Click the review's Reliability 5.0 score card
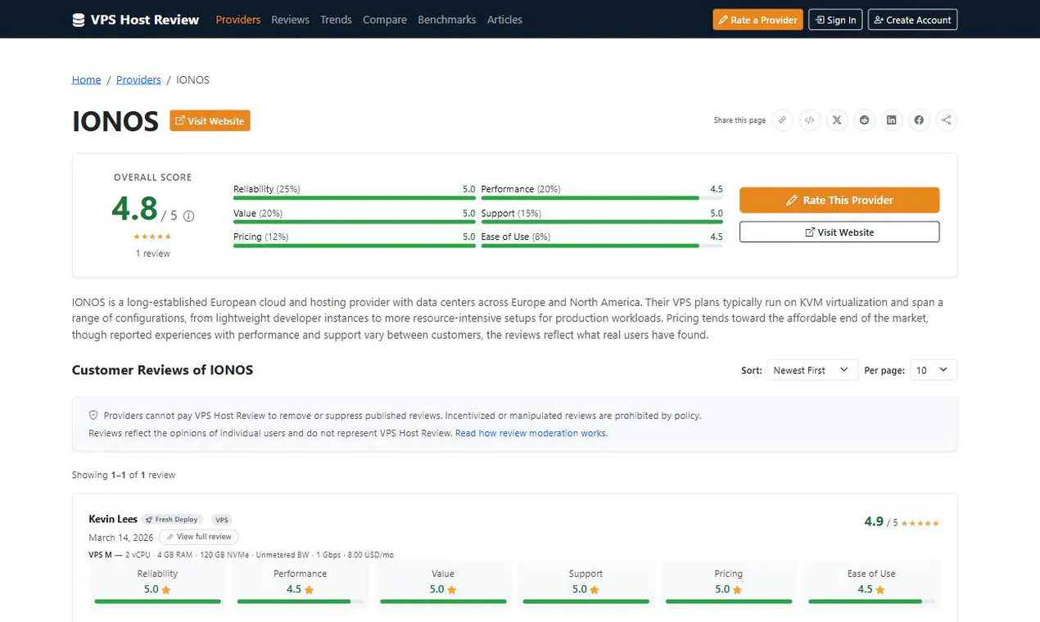 pyautogui.click(x=157, y=585)
